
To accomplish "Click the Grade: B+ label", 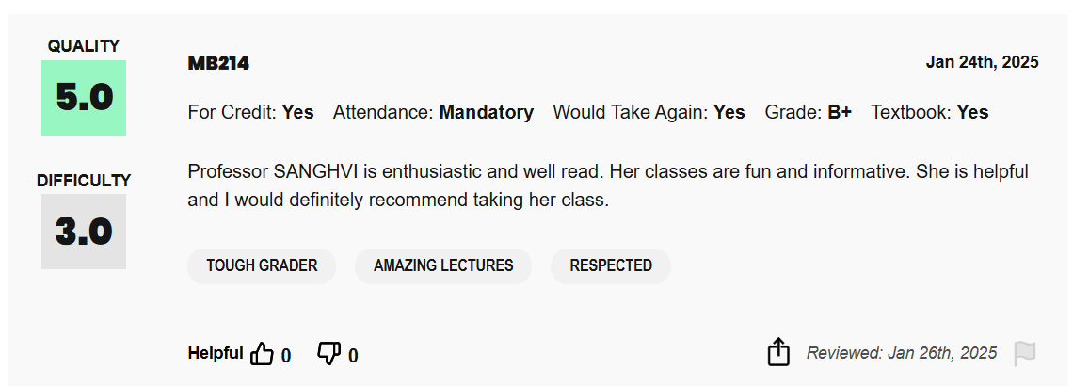I will click(808, 112).
